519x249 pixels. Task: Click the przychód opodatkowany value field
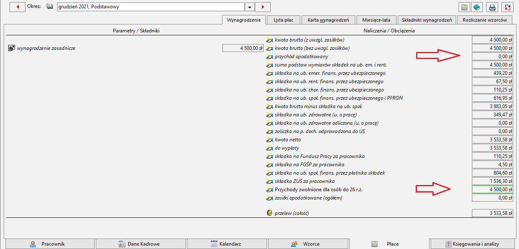click(x=492, y=57)
